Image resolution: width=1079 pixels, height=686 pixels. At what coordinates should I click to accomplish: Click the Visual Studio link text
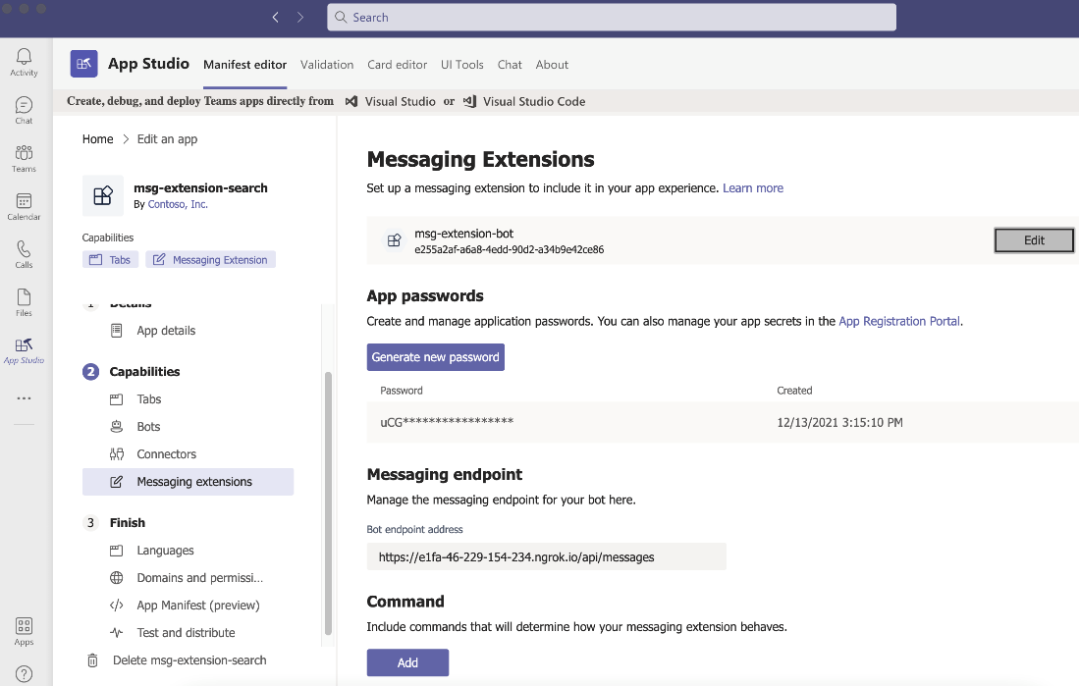(x=400, y=101)
